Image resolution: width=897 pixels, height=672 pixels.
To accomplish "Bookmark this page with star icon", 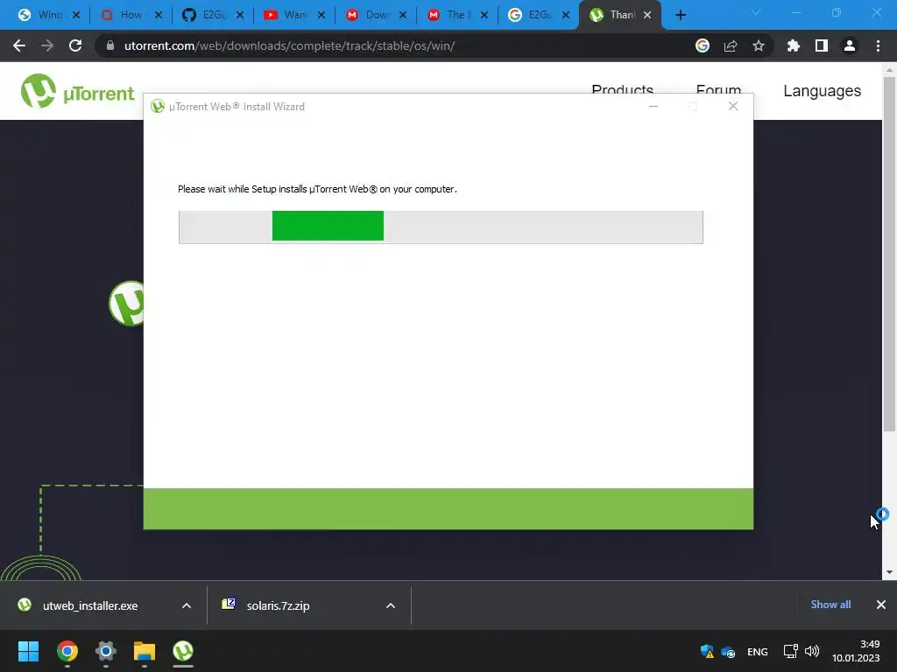I will coord(759,45).
